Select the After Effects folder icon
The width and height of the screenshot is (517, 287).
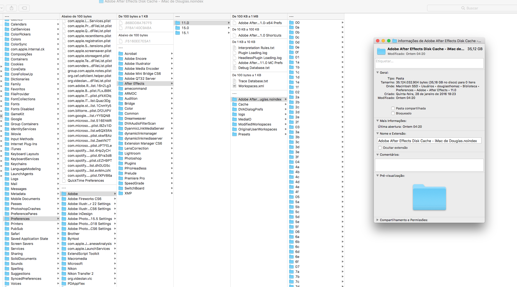(121, 84)
